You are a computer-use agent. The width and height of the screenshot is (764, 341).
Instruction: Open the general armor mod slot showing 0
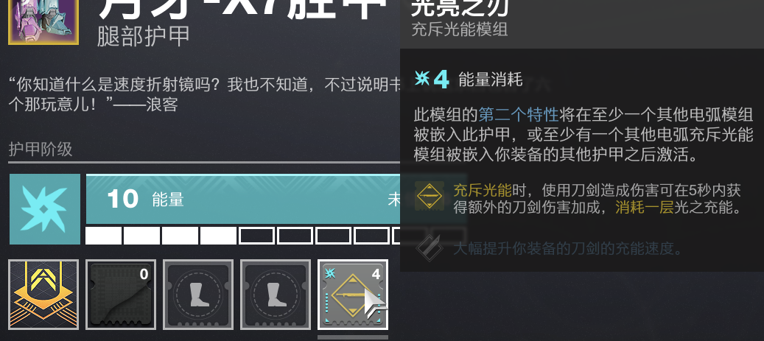[121, 295]
